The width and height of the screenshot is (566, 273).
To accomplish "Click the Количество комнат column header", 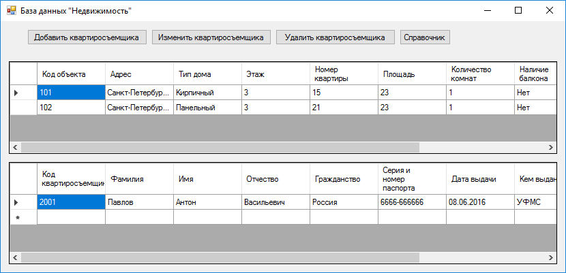I will (x=481, y=74).
